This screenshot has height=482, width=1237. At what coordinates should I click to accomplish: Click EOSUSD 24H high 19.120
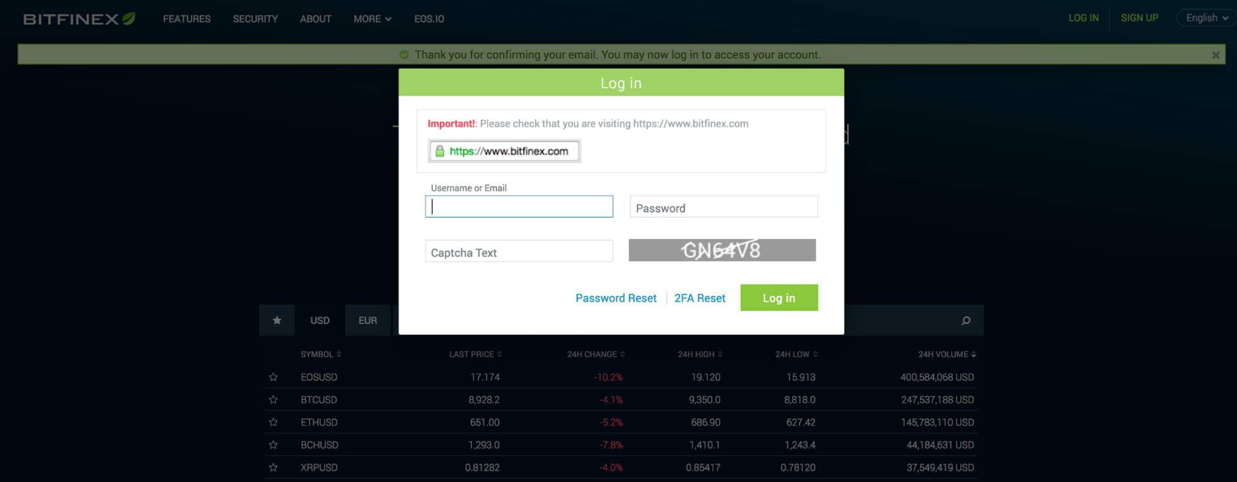tap(705, 377)
